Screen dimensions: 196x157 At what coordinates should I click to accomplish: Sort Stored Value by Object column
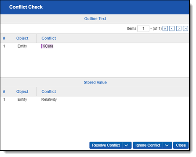coord(22,91)
